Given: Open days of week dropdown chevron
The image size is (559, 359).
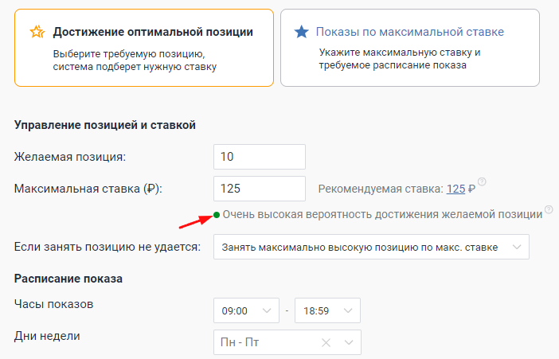Looking at the screenshot, I should [x=348, y=343].
